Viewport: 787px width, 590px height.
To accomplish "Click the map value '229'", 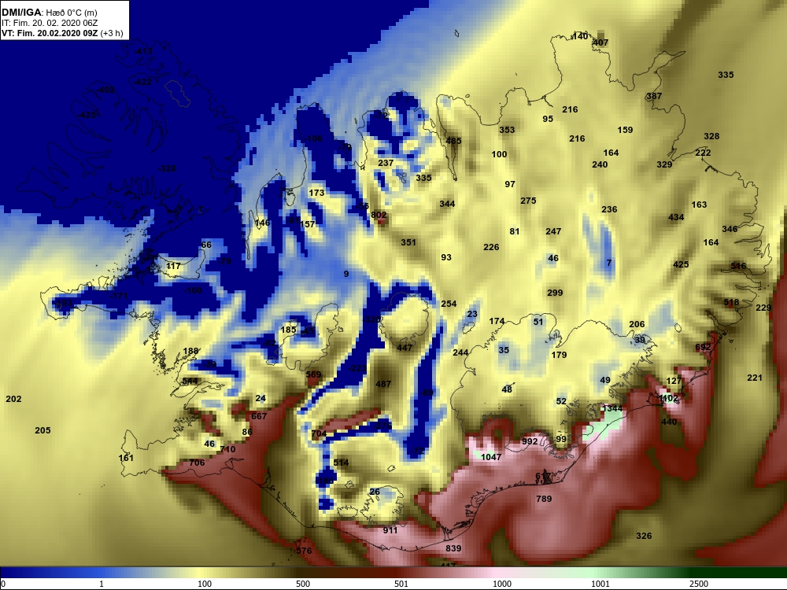I will tap(763, 308).
